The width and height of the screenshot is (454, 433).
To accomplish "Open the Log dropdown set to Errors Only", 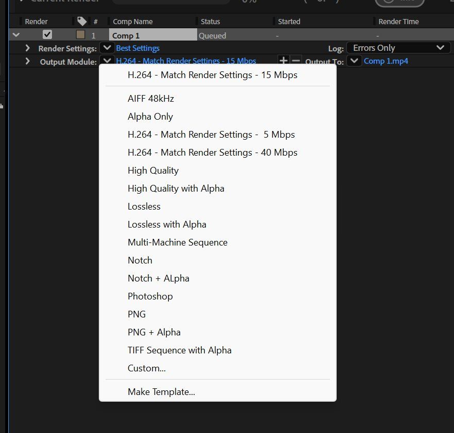I will pos(398,48).
